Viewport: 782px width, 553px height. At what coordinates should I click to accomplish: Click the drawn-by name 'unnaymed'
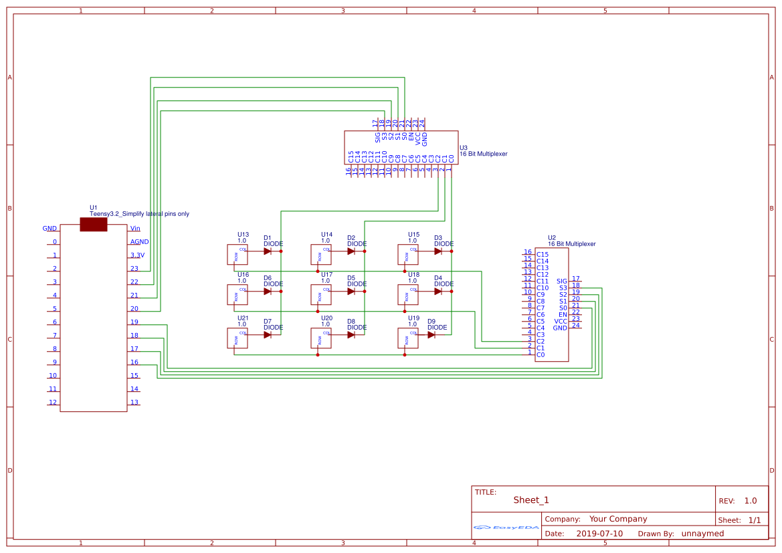pos(702,534)
